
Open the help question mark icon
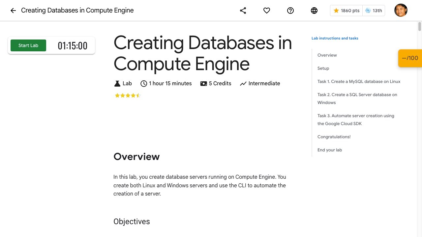coord(290,11)
